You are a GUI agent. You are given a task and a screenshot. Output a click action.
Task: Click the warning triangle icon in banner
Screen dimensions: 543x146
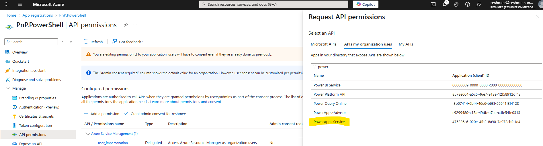(89, 54)
